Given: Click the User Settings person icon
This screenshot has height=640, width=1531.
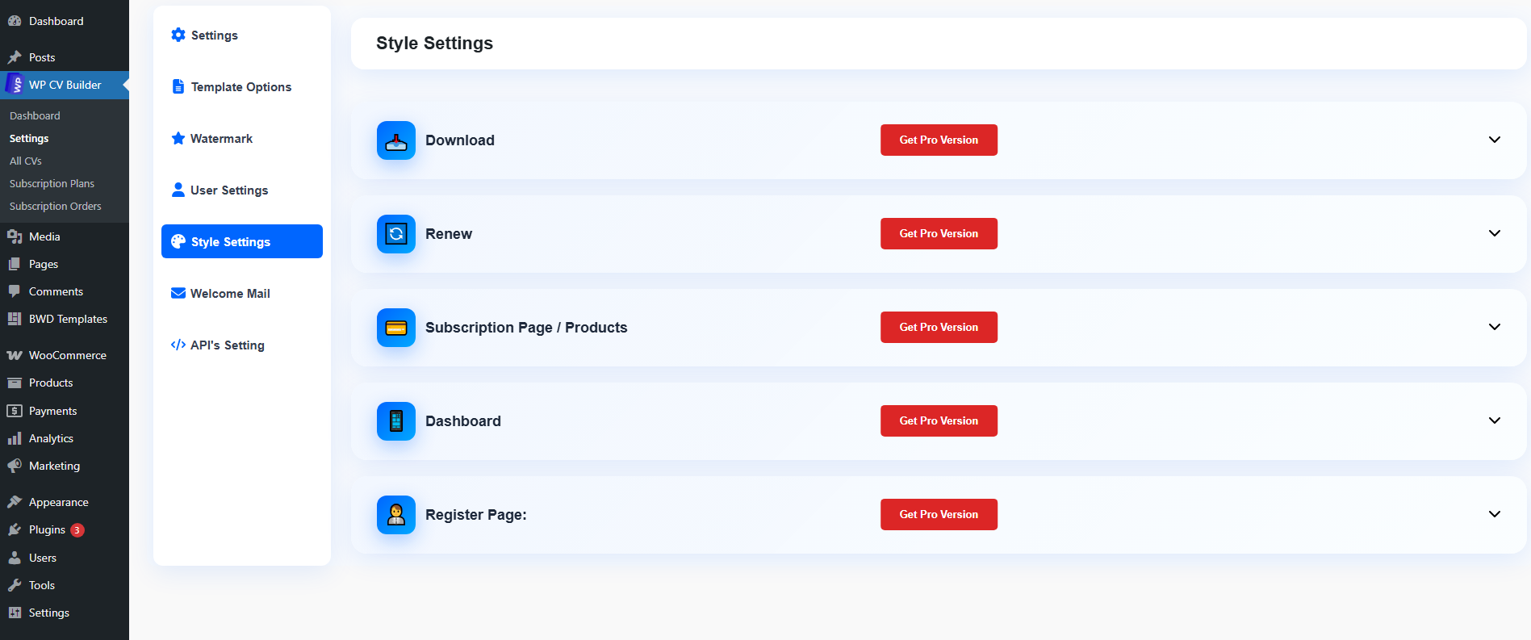Looking at the screenshot, I should point(178,190).
